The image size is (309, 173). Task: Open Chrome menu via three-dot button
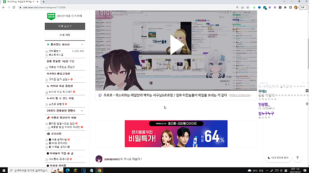307,7
